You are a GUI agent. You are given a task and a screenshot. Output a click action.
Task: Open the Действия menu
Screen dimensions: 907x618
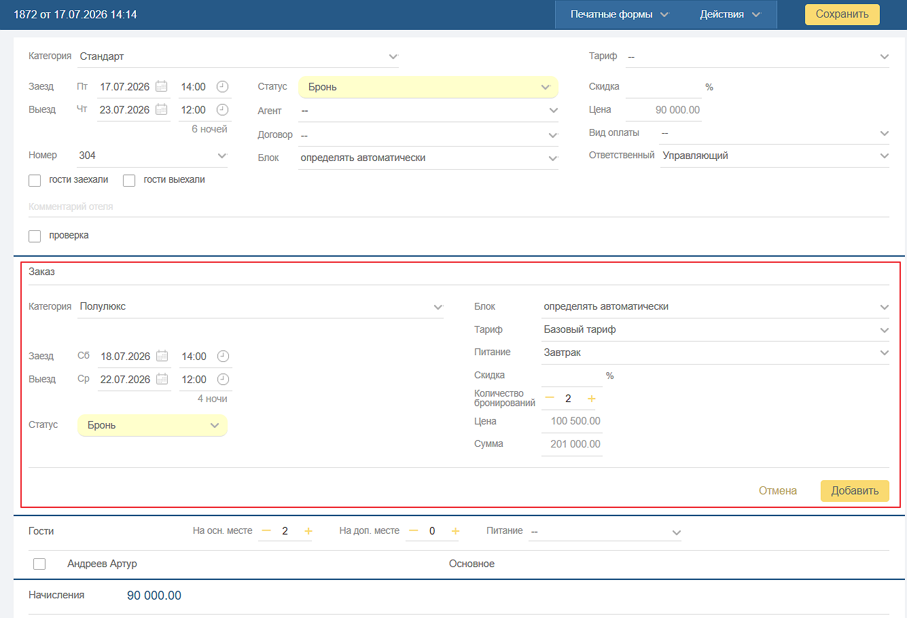[x=730, y=14]
